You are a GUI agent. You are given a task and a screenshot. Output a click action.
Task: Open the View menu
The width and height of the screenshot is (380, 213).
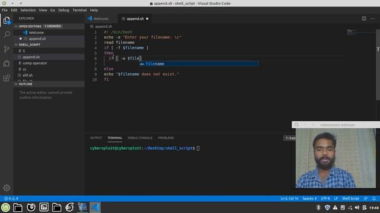pos(43,10)
